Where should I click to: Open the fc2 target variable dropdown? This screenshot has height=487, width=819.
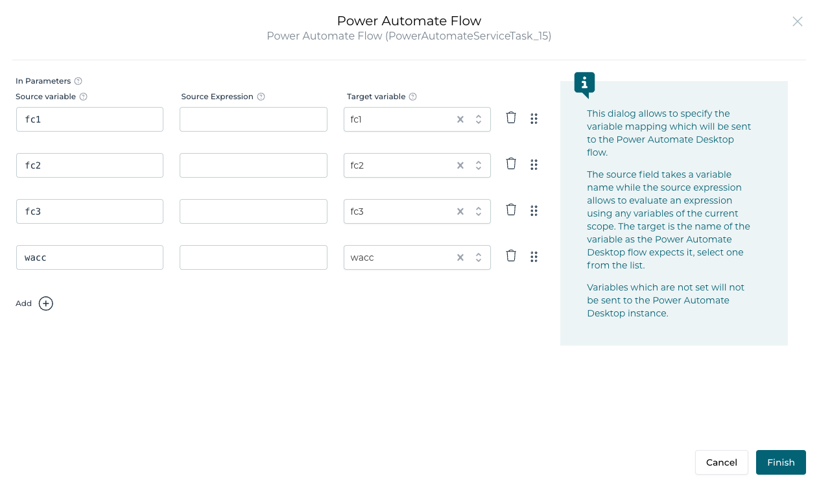point(477,165)
